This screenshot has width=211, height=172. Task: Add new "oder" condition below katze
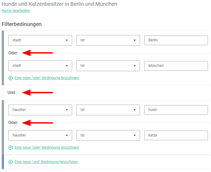47,147
